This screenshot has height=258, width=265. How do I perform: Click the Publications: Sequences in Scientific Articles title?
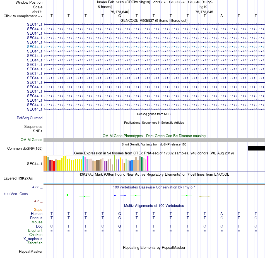(154, 123)
